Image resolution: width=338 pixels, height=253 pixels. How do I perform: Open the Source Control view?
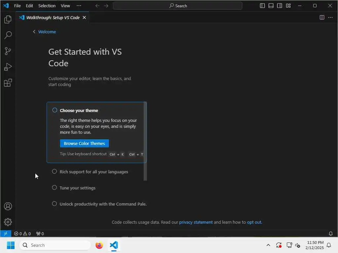[x=8, y=51]
